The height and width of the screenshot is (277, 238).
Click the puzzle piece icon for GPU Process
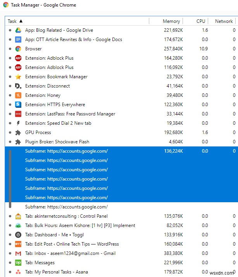(18, 132)
